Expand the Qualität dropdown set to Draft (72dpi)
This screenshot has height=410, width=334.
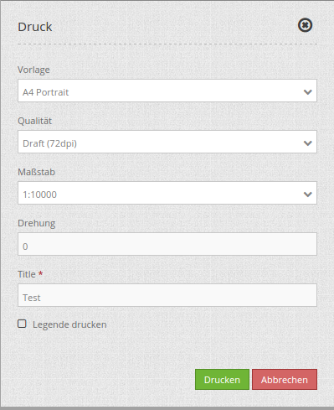point(167,142)
